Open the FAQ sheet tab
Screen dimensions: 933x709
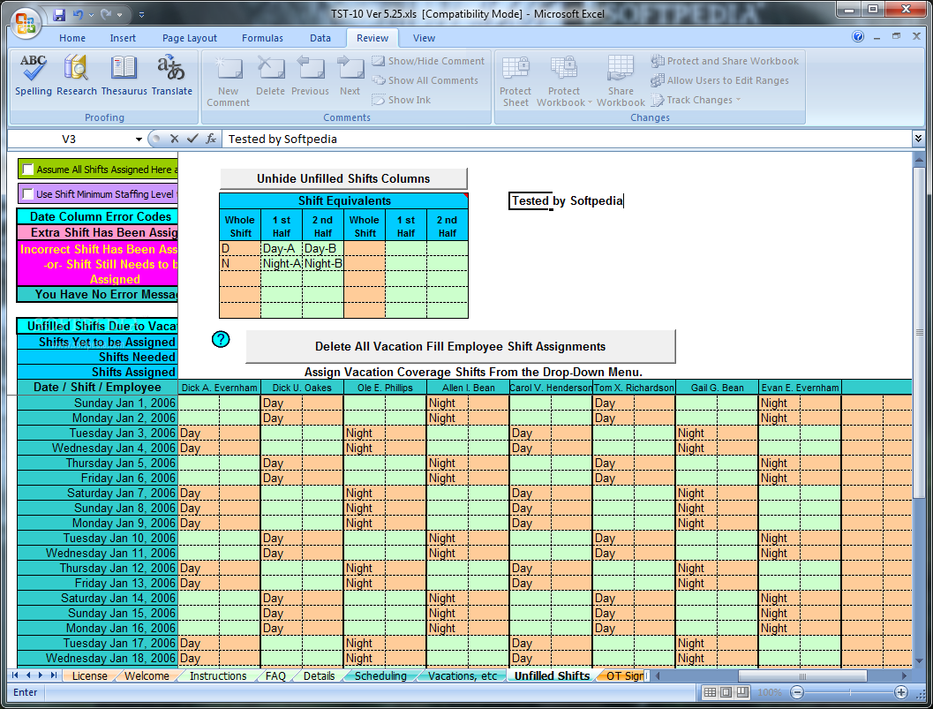(275, 676)
